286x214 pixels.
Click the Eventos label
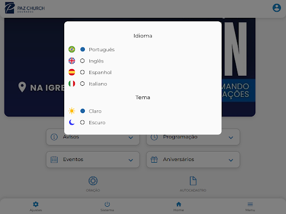click(x=73, y=159)
